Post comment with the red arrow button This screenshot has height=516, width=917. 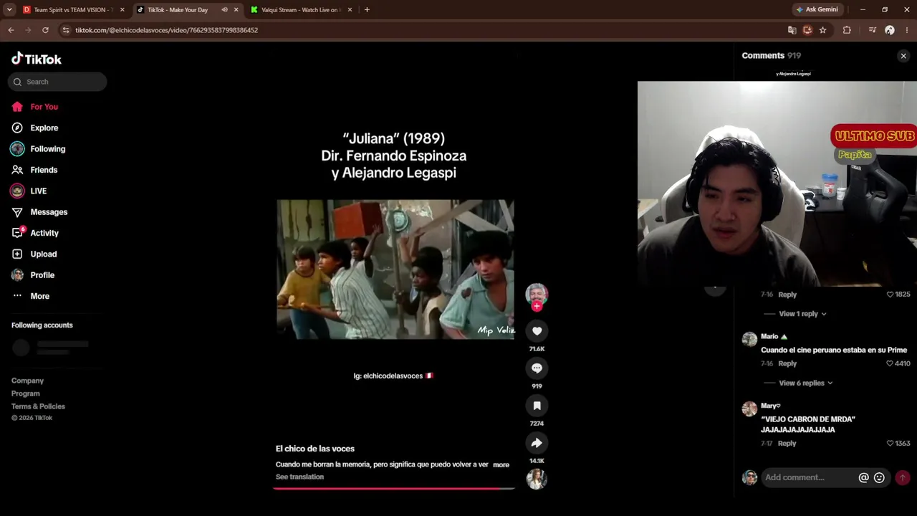902,477
